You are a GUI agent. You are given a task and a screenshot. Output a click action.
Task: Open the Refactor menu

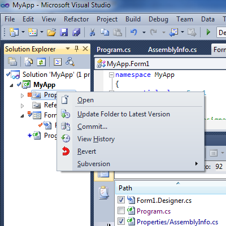(x=76, y=19)
